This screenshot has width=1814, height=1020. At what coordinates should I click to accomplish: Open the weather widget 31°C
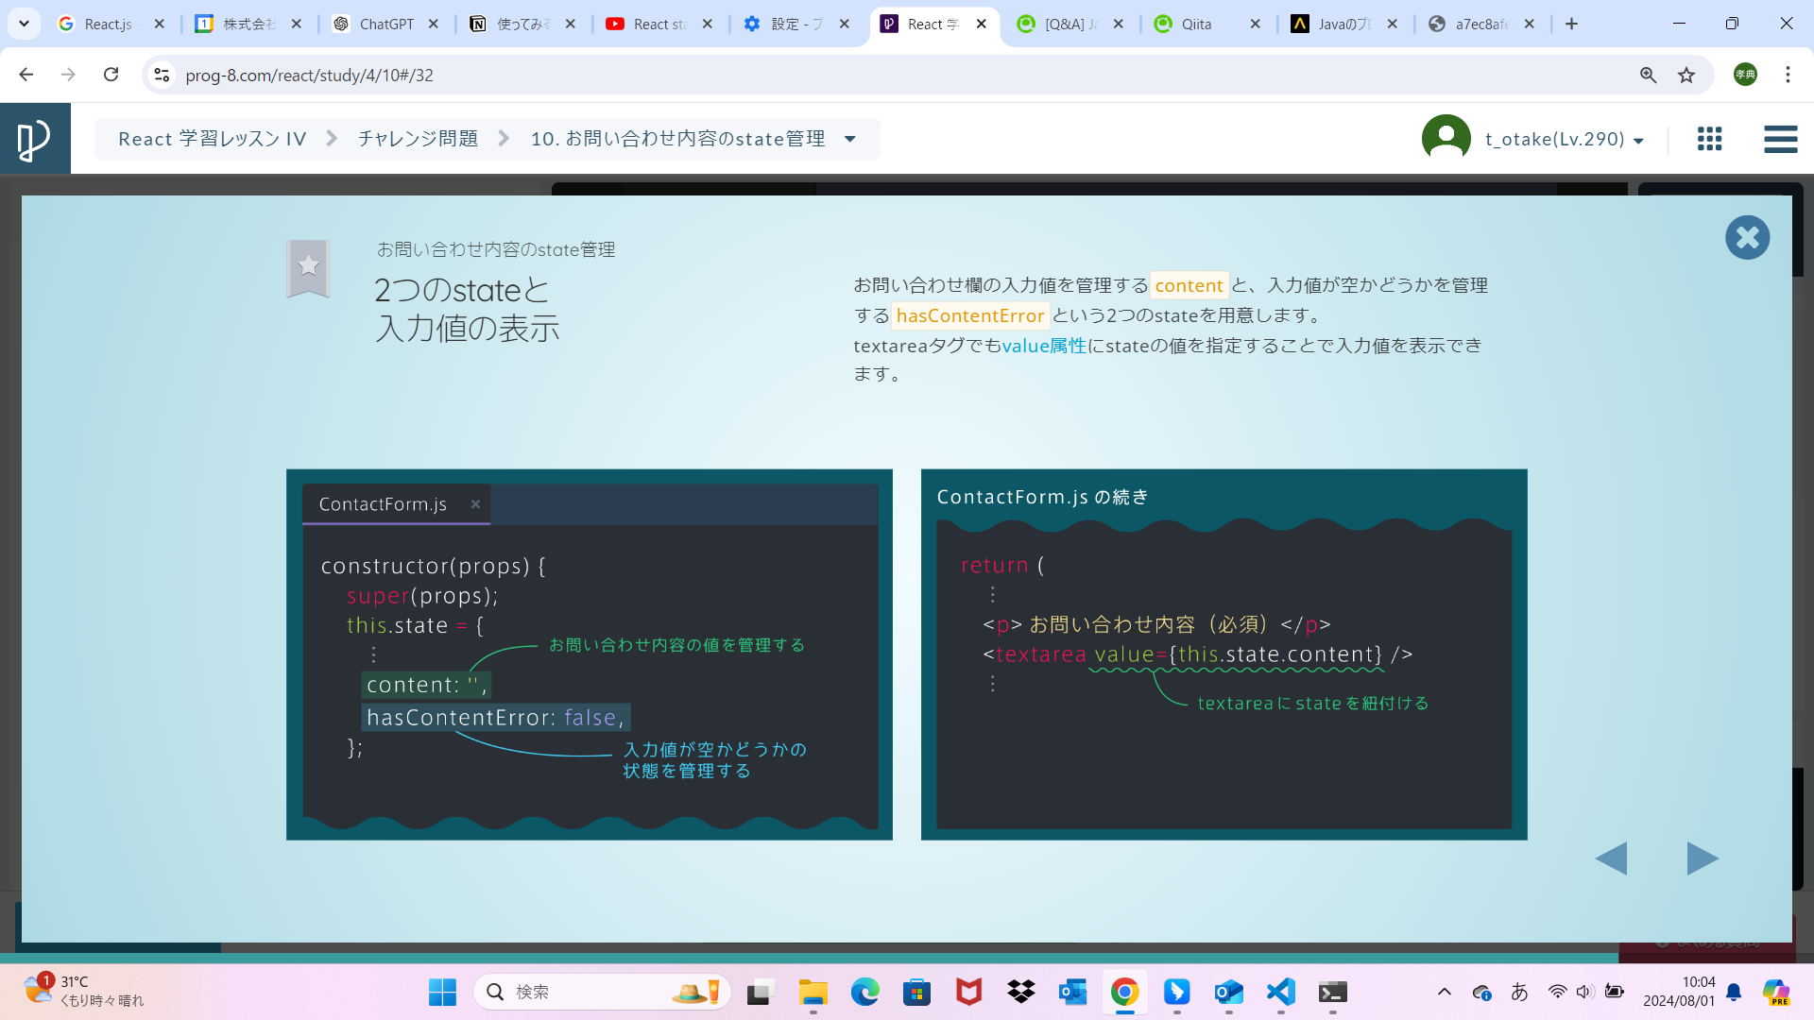[x=83, y=991]
